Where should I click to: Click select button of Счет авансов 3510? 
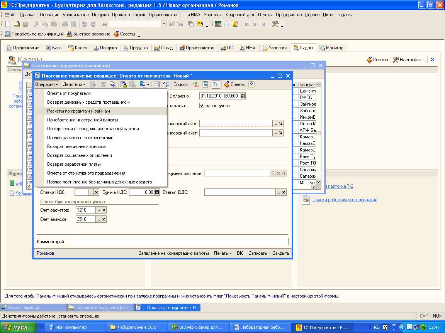98,219
